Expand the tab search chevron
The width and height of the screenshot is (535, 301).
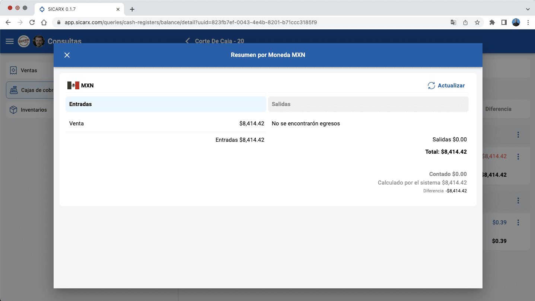point(528,9)
